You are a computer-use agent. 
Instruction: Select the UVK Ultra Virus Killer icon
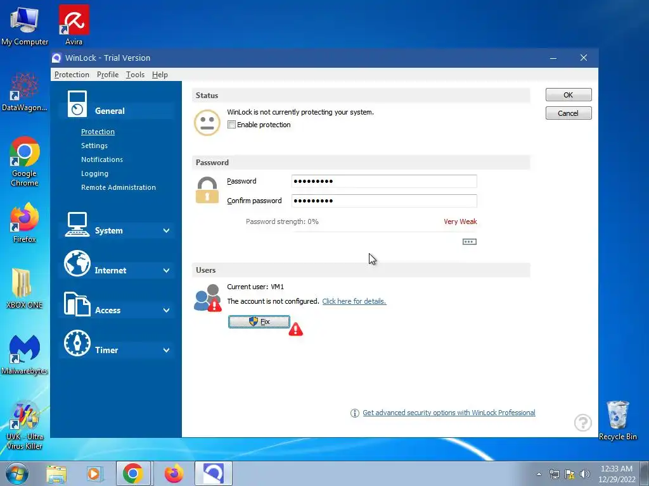(25, 425)
